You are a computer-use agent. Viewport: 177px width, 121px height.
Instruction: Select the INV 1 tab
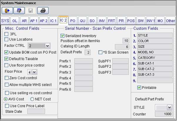(x=151, y=21)
